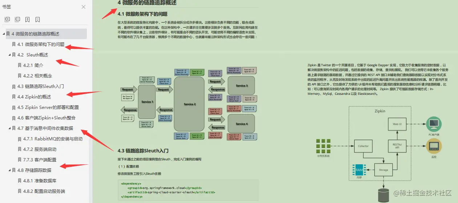458x203 pixels.
Task: Click the 分布式系统 grid icon
Action: point(323,146)
